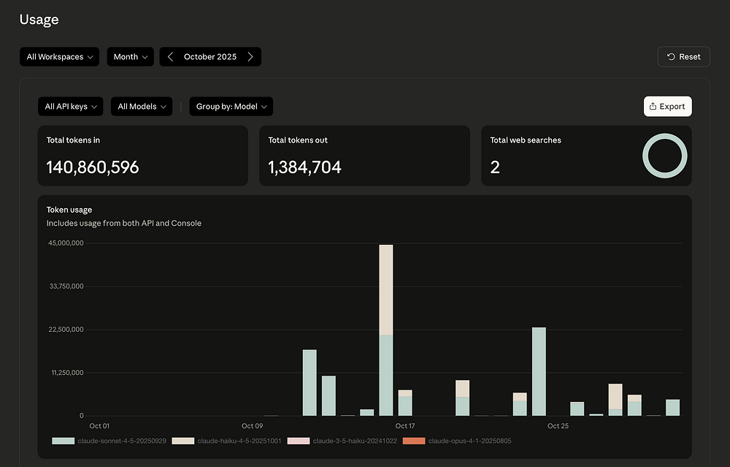Click the Oct 09 axis label

(x=253, y=426)
